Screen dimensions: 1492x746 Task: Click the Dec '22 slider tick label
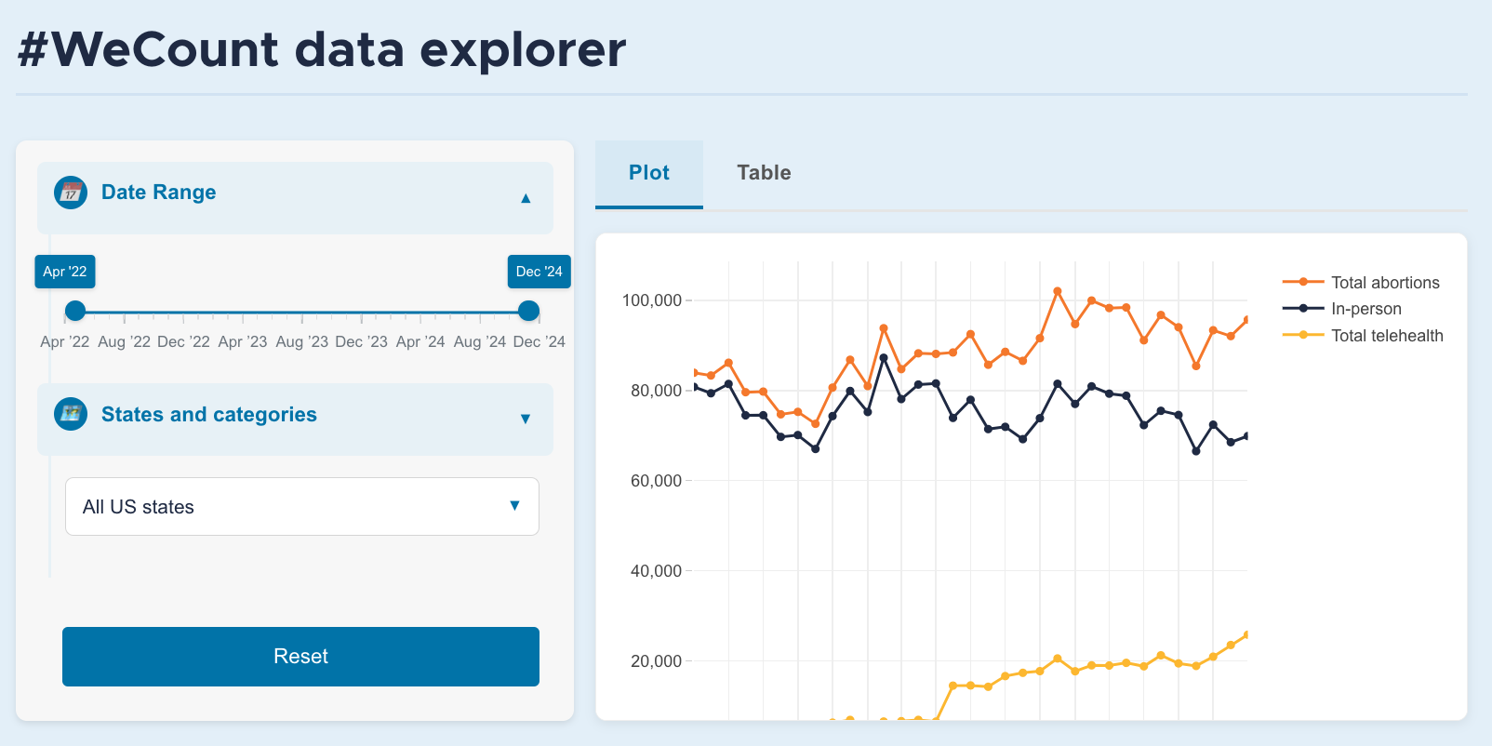(183, 342)
